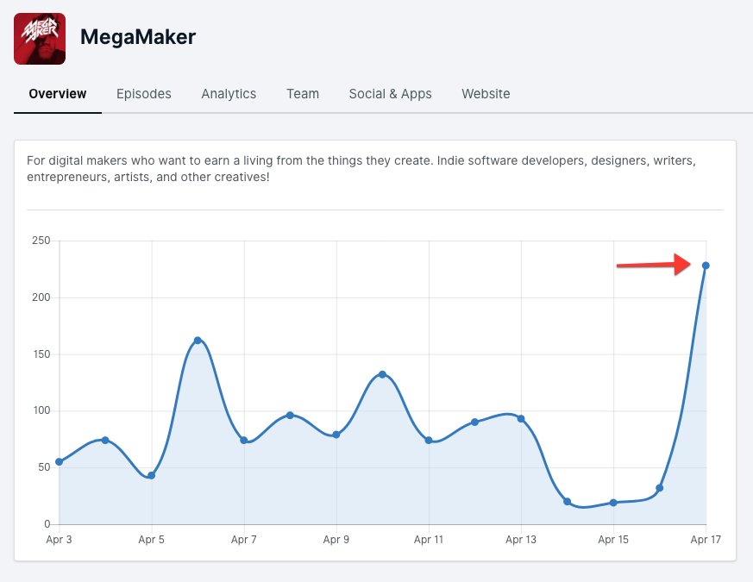Click the MegaMaker podcast logo
The image size is (753, 582).
40,39
